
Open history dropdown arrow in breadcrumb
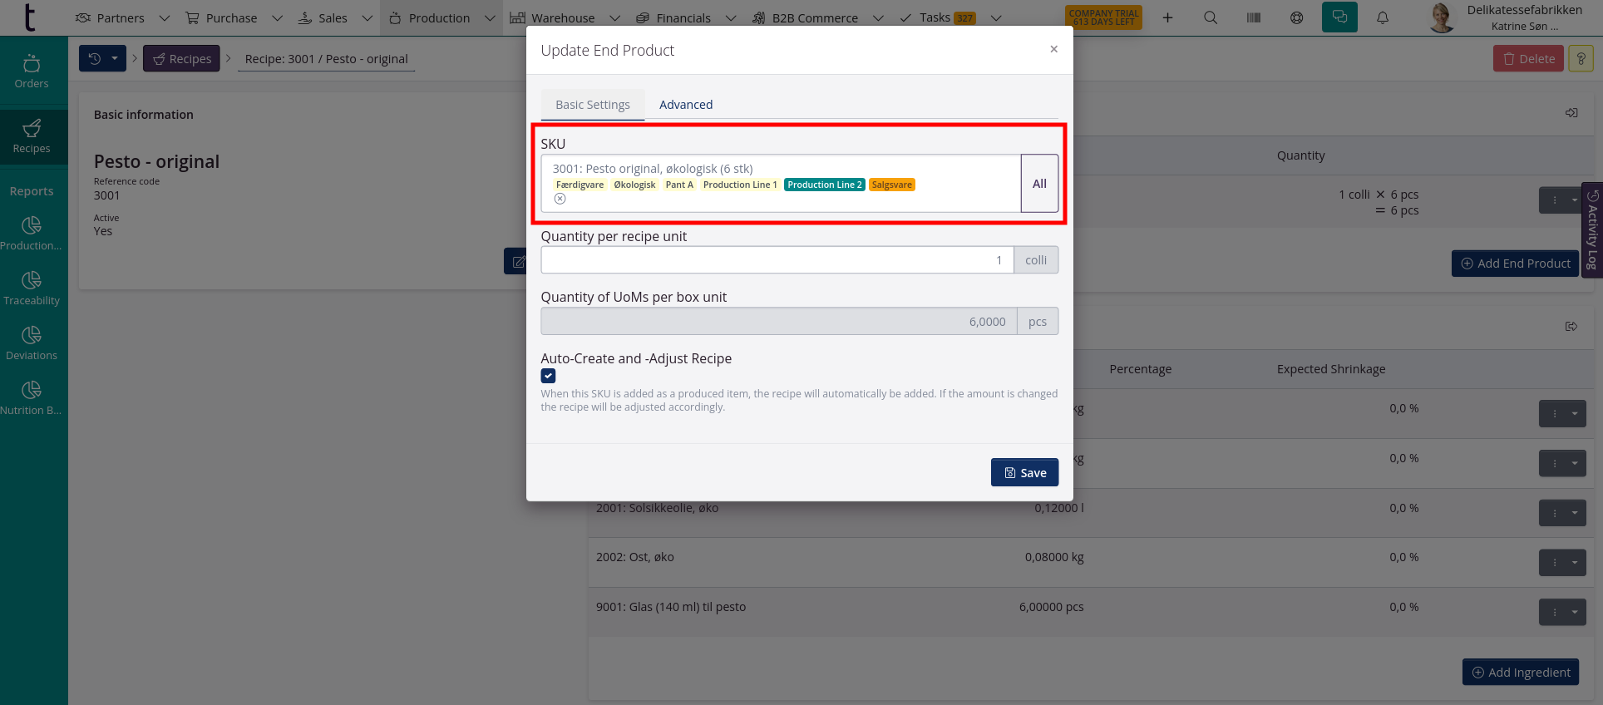pos(115,58)
